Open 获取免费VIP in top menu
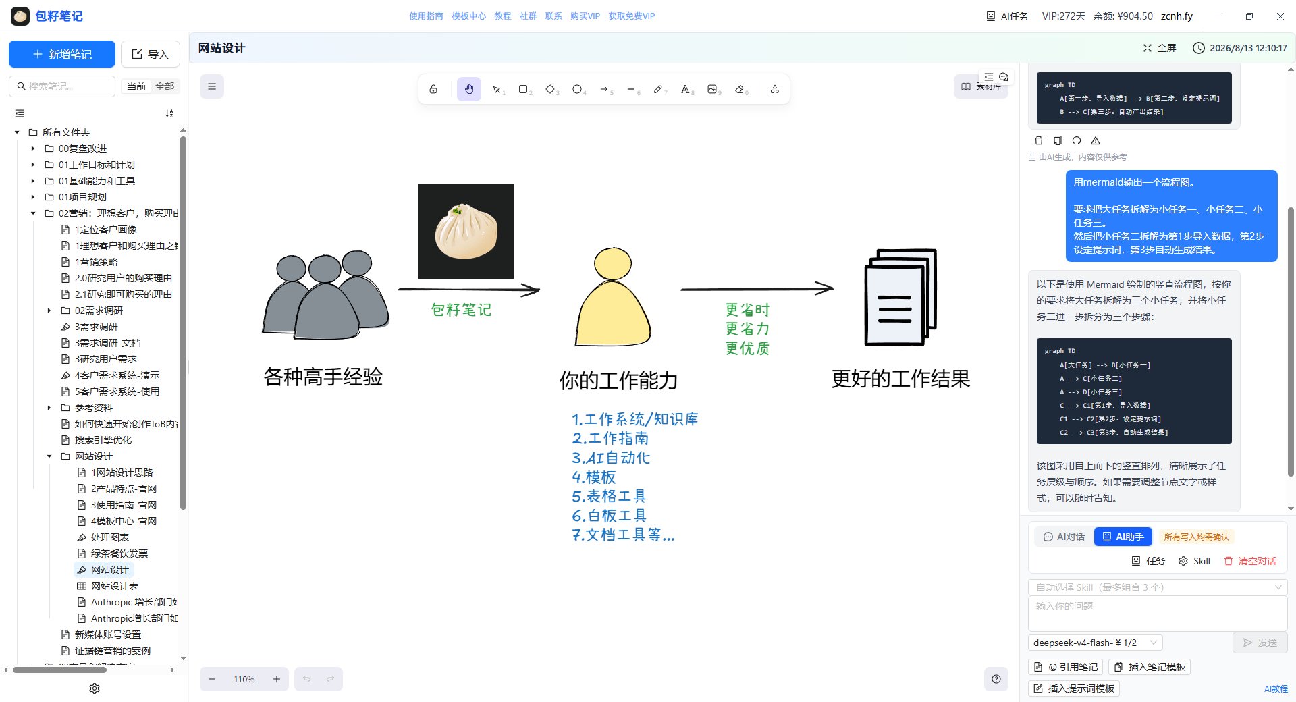The width and height of the screenshot is (1296, 702). [631, 16]
